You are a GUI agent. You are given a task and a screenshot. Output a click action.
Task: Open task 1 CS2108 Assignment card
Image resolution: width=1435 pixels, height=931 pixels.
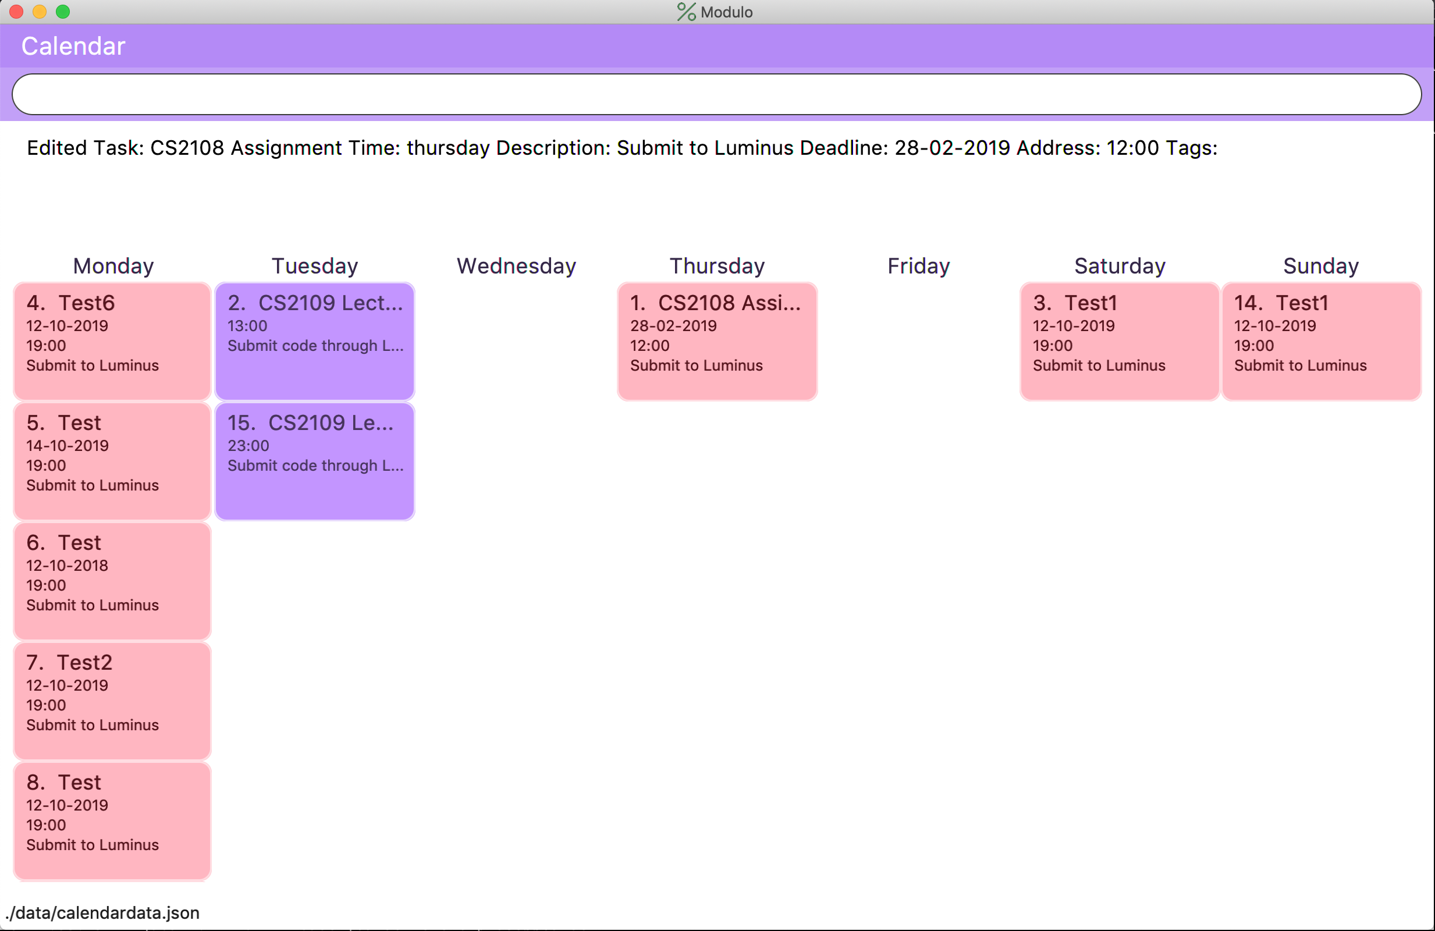coord(717,340)
